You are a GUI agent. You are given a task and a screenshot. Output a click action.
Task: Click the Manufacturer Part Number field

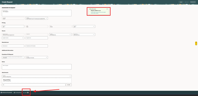pos(37,46)
